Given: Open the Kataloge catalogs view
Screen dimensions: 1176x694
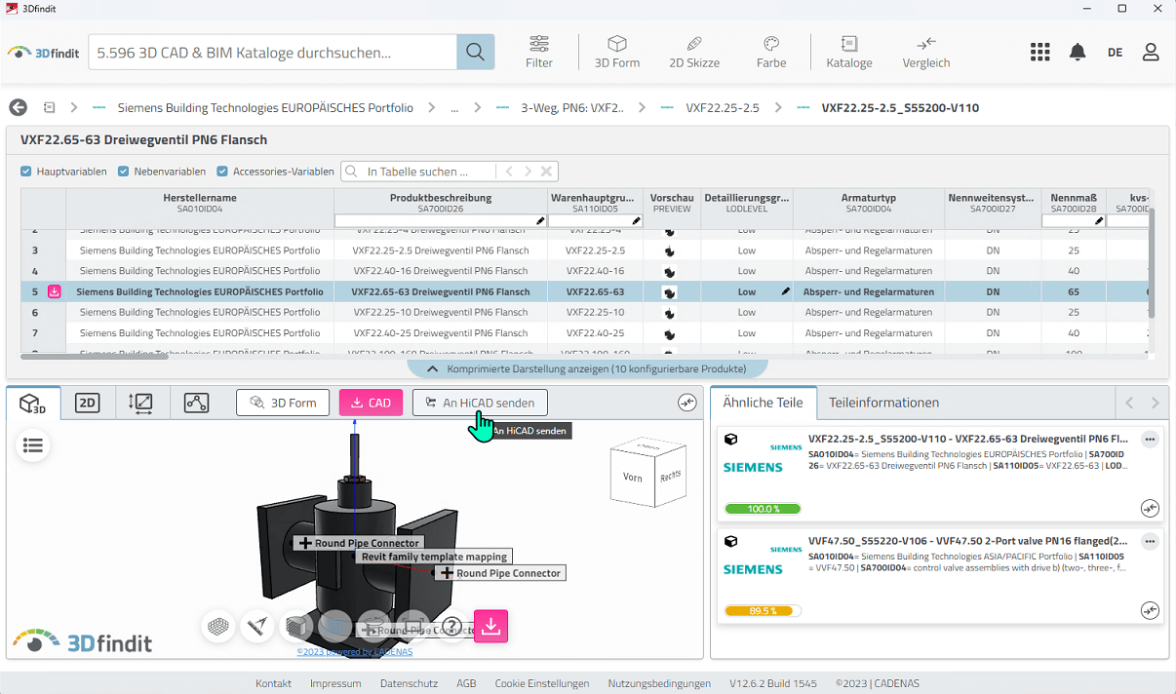Looking at the screenshot, I should tap(849, 52).
